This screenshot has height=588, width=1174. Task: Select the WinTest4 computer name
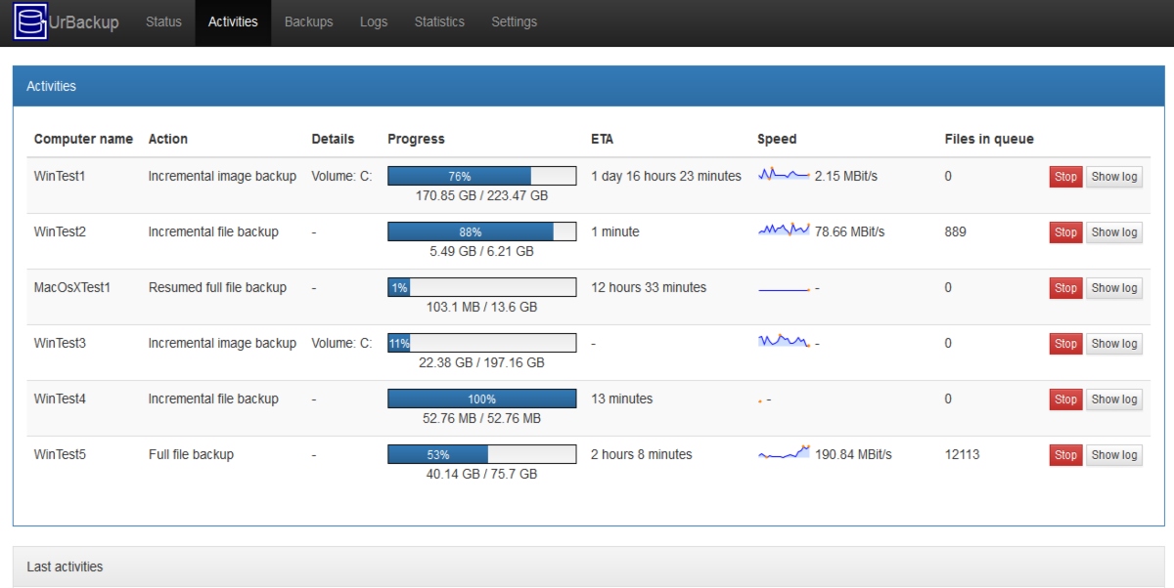coord(60,399)
